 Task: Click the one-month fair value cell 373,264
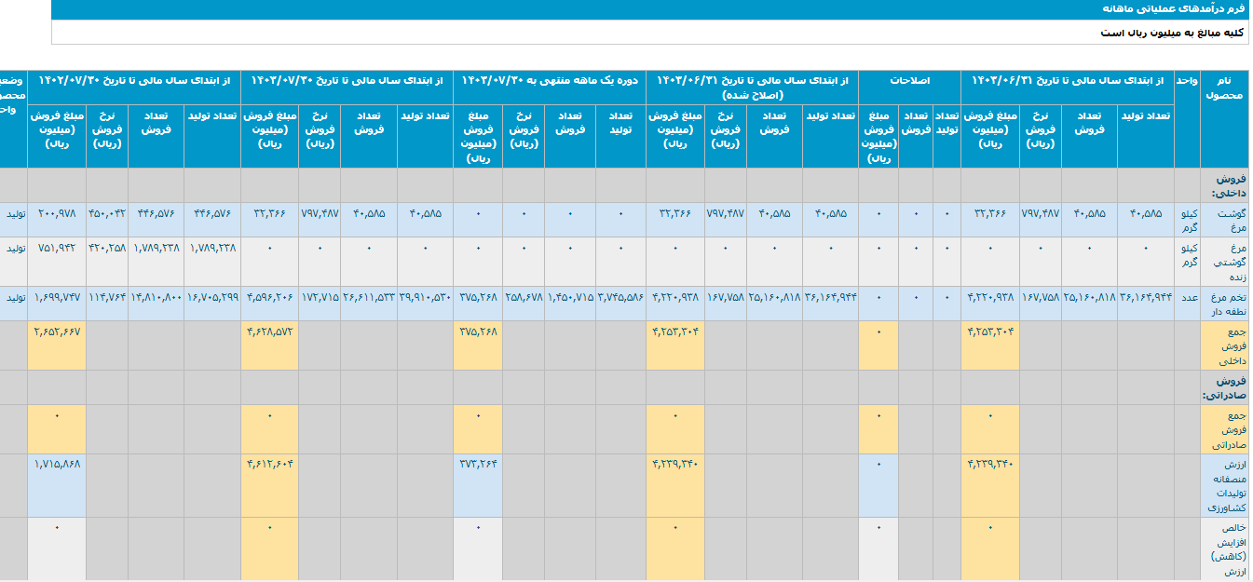pyautogui.click(x=478, y=464)
